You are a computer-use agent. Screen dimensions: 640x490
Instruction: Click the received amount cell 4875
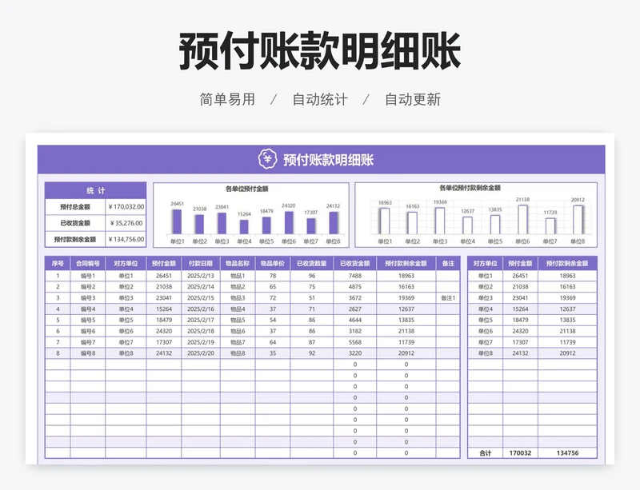[355, 287]
